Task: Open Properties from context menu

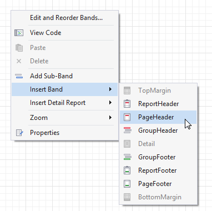Action: [65, 133]
